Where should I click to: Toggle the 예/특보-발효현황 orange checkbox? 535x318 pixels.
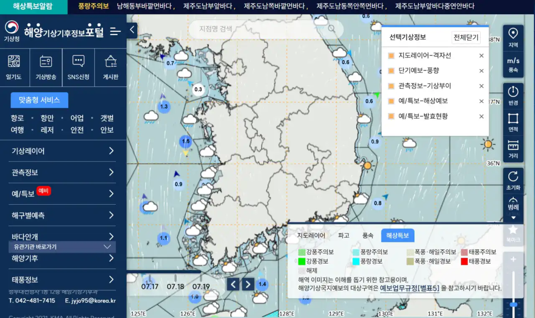point(391,116)
